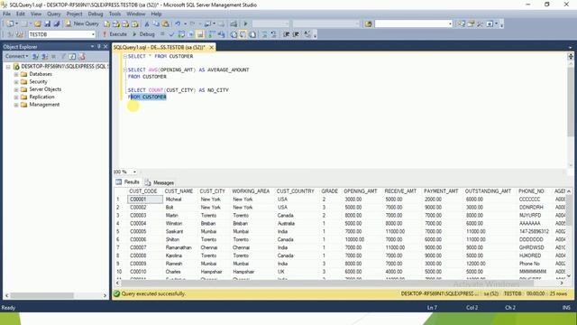Open an Analysis Services XMLA Query
Viewport: 577px width, 325px height.
pos(135,23)
